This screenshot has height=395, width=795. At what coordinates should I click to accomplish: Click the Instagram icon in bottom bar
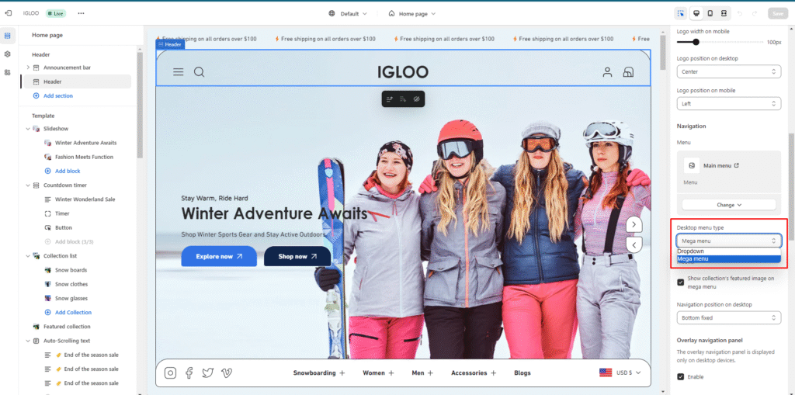pos(170,372)
